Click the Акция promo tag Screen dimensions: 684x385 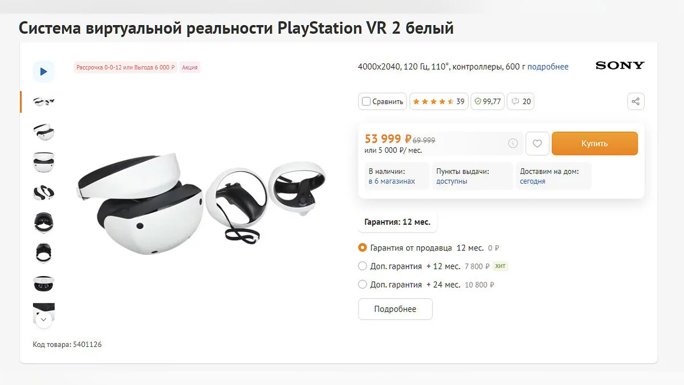click(x=190, y=67)
